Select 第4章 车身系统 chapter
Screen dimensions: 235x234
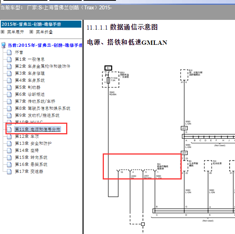(30, 80)
